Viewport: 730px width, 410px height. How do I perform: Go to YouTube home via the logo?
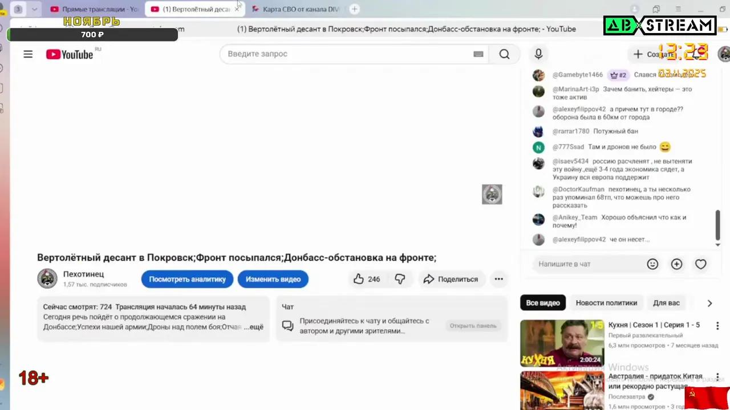70,54
